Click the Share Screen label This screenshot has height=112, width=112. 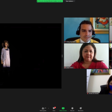pyautogui.click(x=63, y=111)
